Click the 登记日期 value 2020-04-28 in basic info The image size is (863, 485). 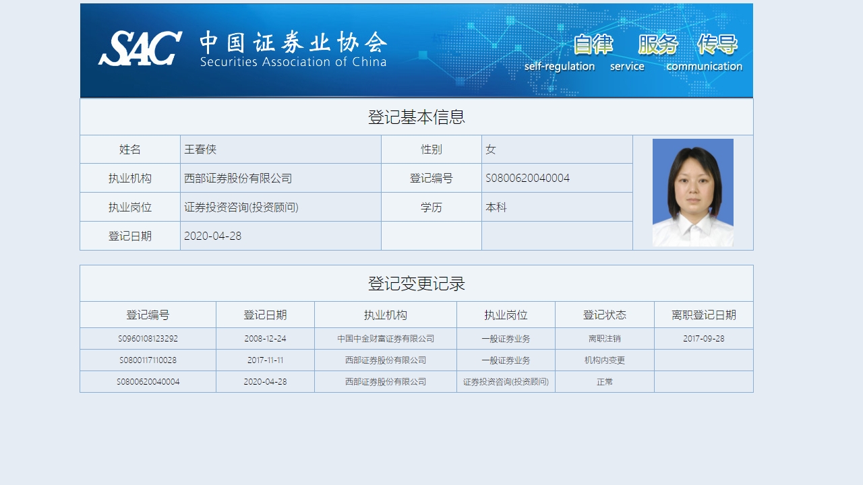[x=212, y=236]
